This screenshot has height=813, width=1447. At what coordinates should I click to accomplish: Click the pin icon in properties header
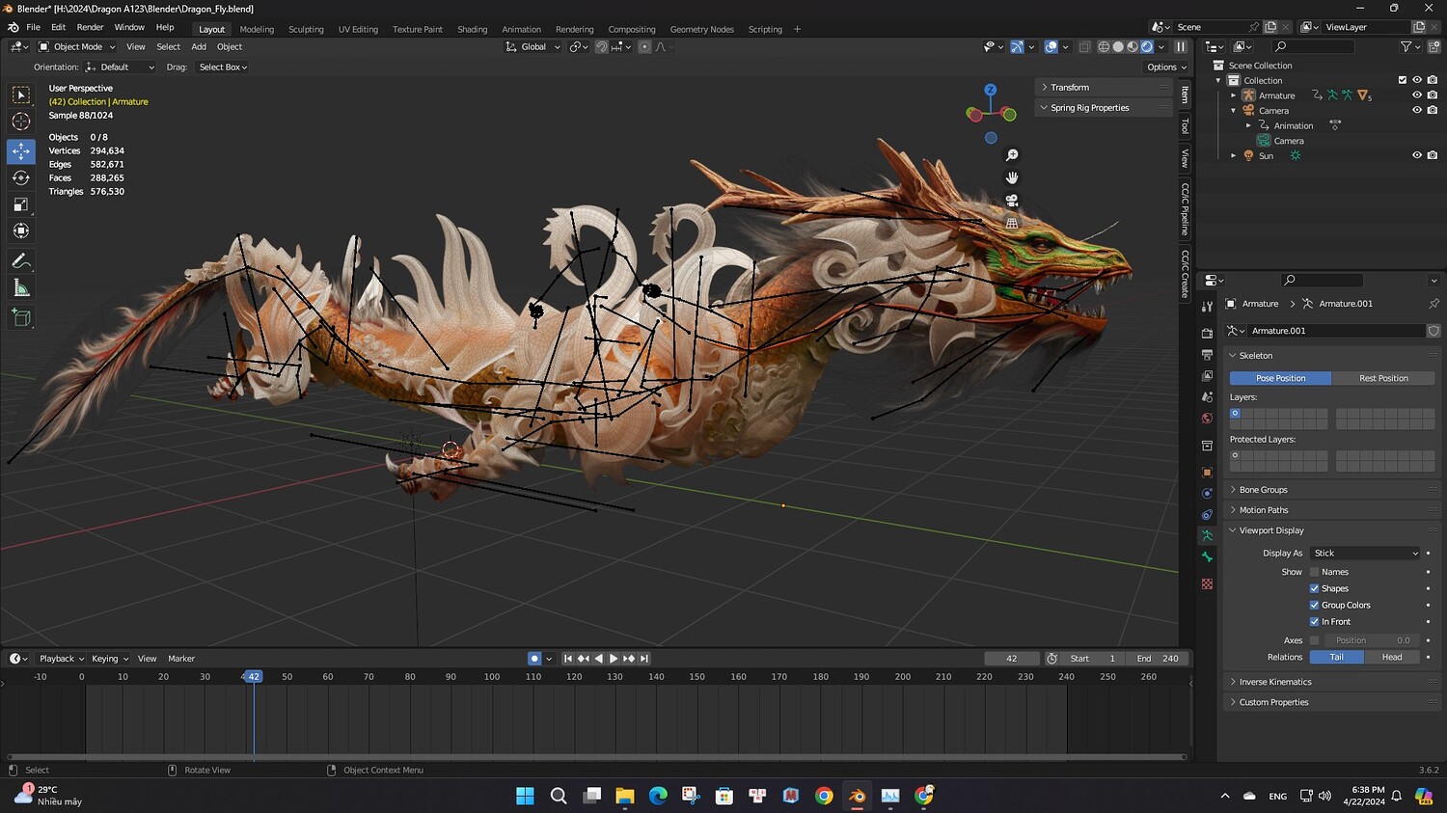pos(1433,304)
